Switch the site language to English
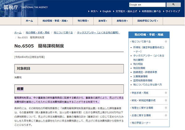 [107, 11]
